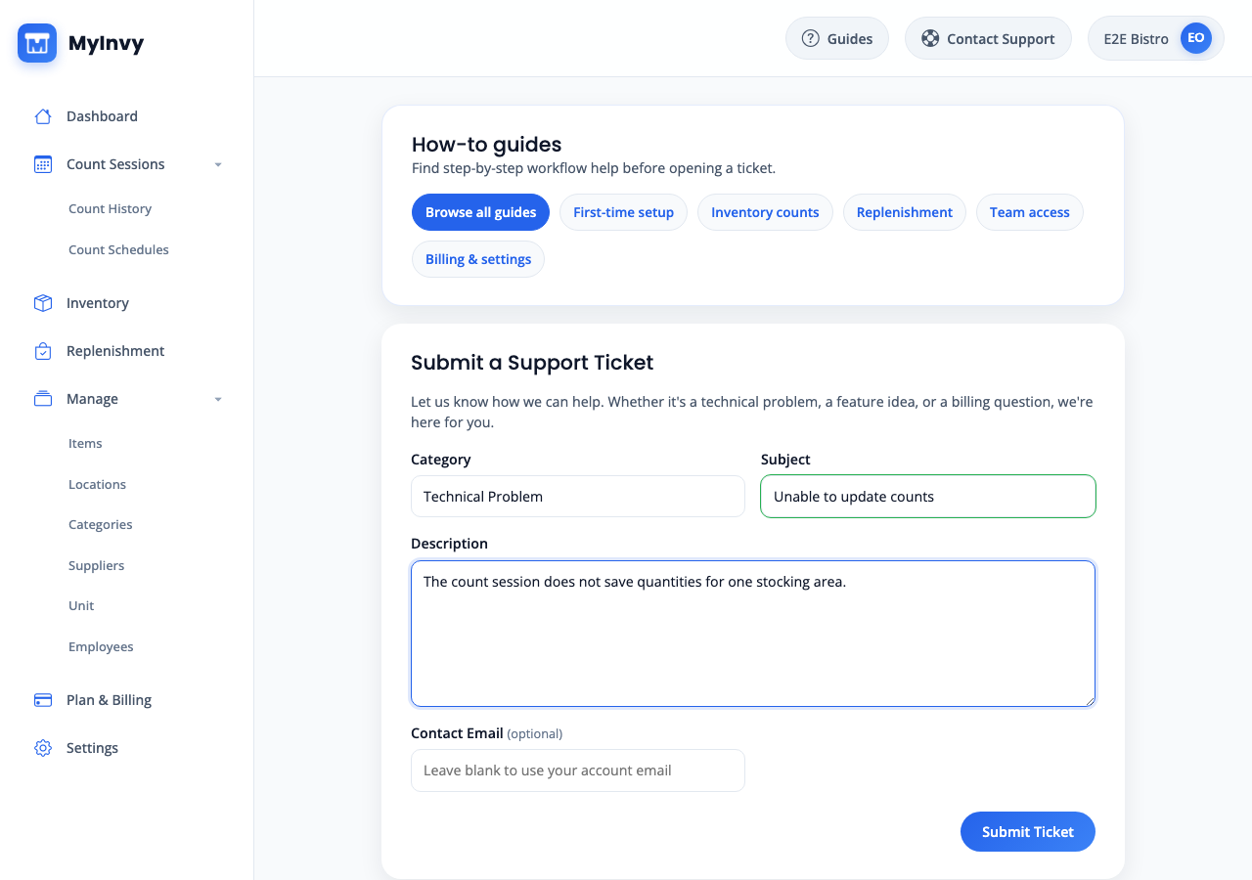
Task: Select the Inventory counts guide chip
Action: (765, 212)
